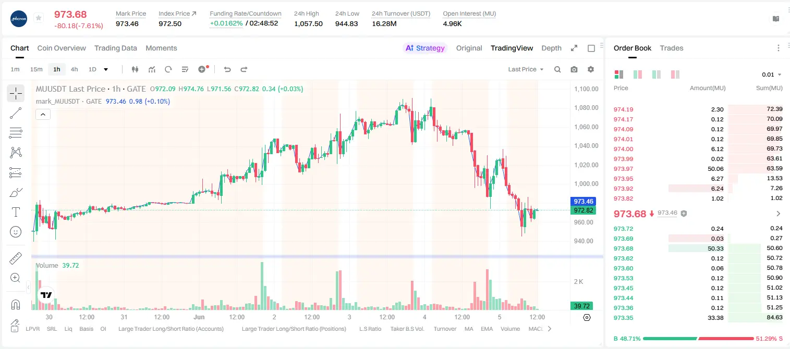The image size is (790, 349).
Task: Switch to the Trading Data tab
Action: (116, 48)
